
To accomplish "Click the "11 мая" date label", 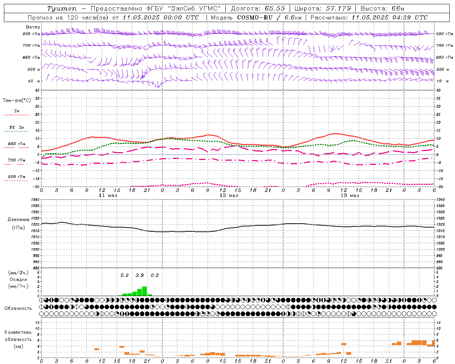I will (x=108, y=196).
